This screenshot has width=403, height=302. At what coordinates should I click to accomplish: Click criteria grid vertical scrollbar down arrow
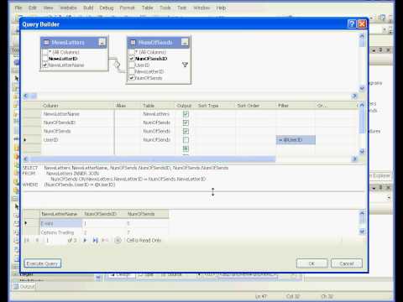tap(362, 152)
